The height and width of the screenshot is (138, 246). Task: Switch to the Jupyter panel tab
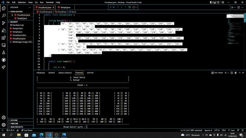coord(90,73)
